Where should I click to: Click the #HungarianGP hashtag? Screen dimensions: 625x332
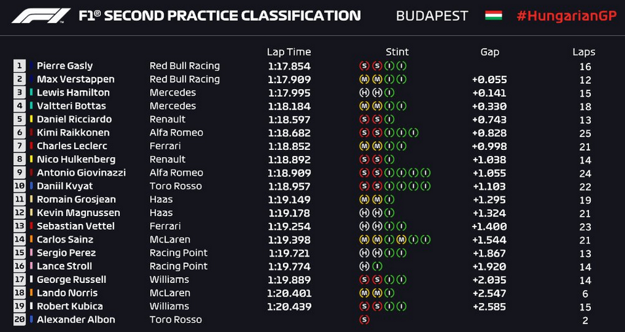tap(567, 16)
